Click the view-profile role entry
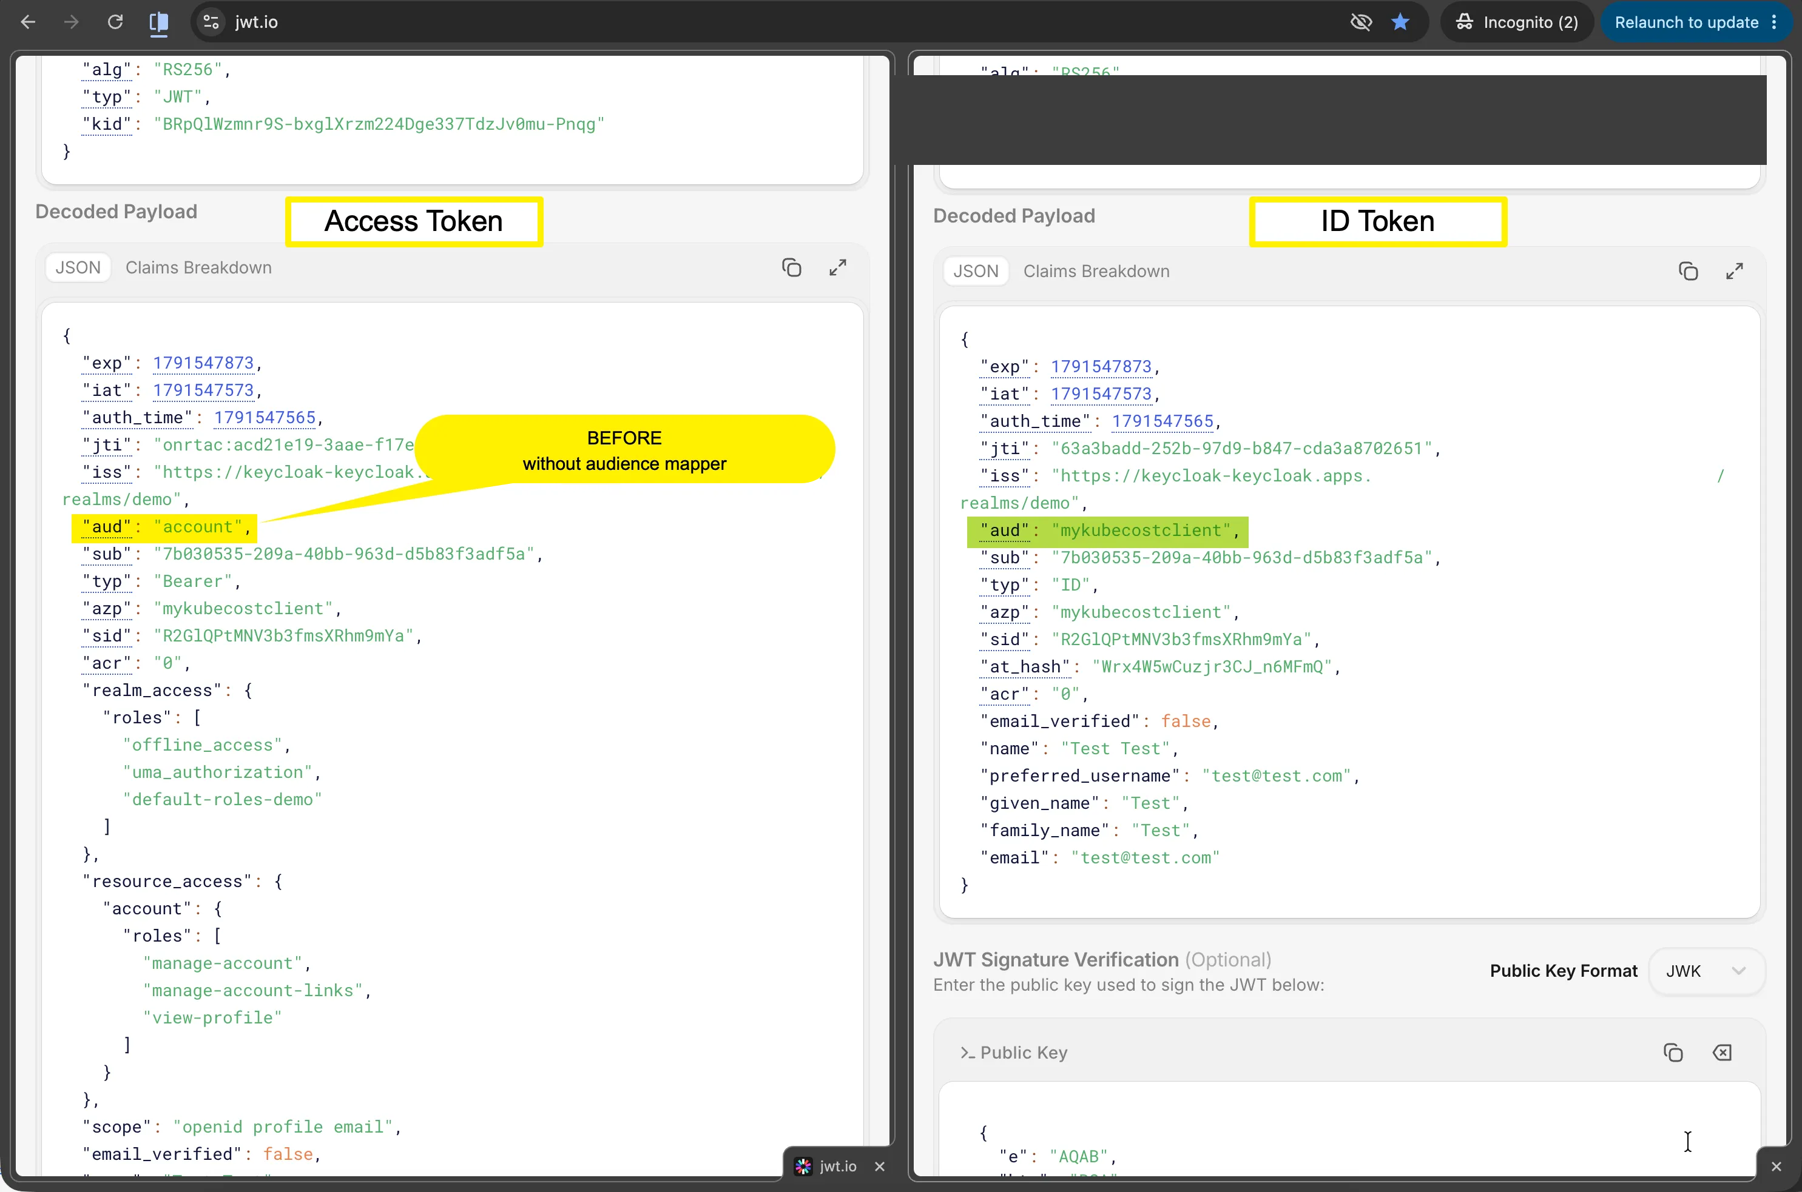This screenshot has width=1802, height=1192. point(212,1018)
